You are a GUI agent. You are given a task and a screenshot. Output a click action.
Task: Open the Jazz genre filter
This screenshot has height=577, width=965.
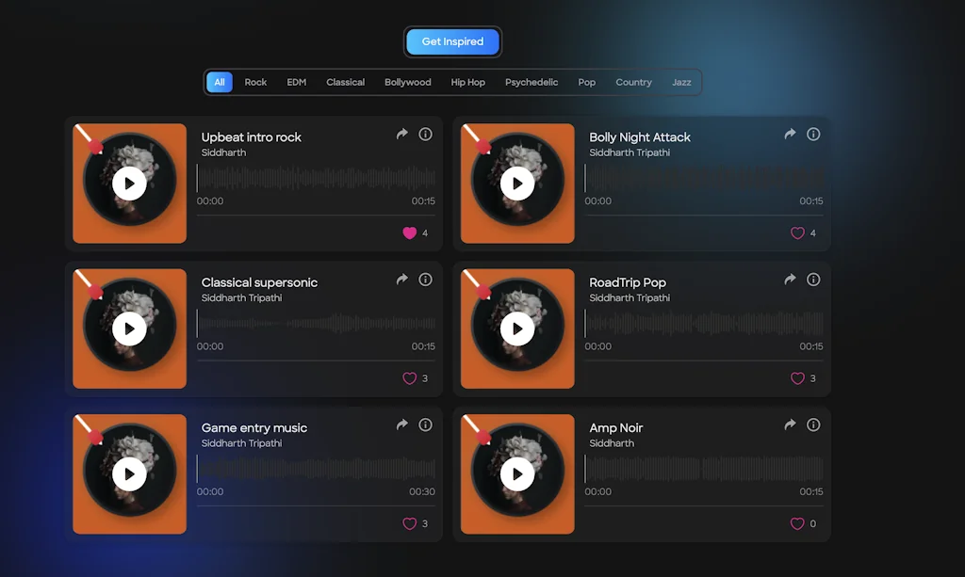pos(681,82)
